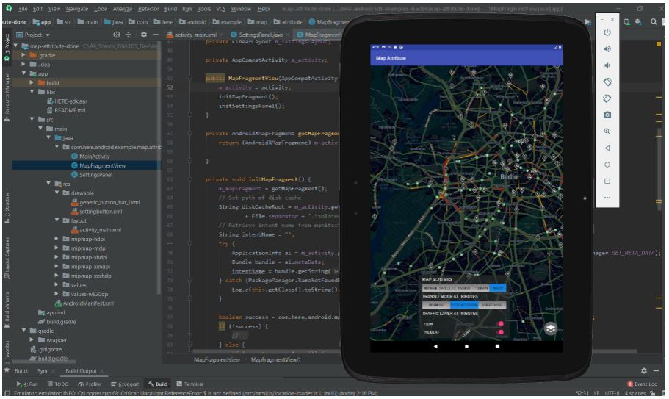Open the Refactor menu
This screenshot has height=399, width=669.
(x=148, y=9)
